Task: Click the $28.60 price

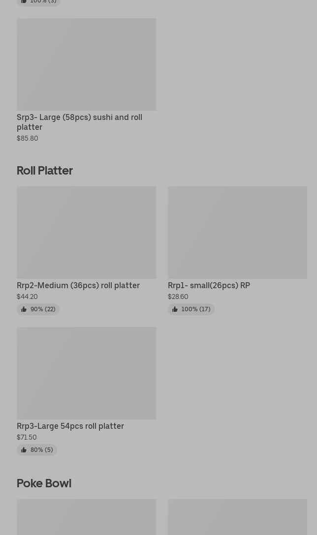Action: coord(178,297)
